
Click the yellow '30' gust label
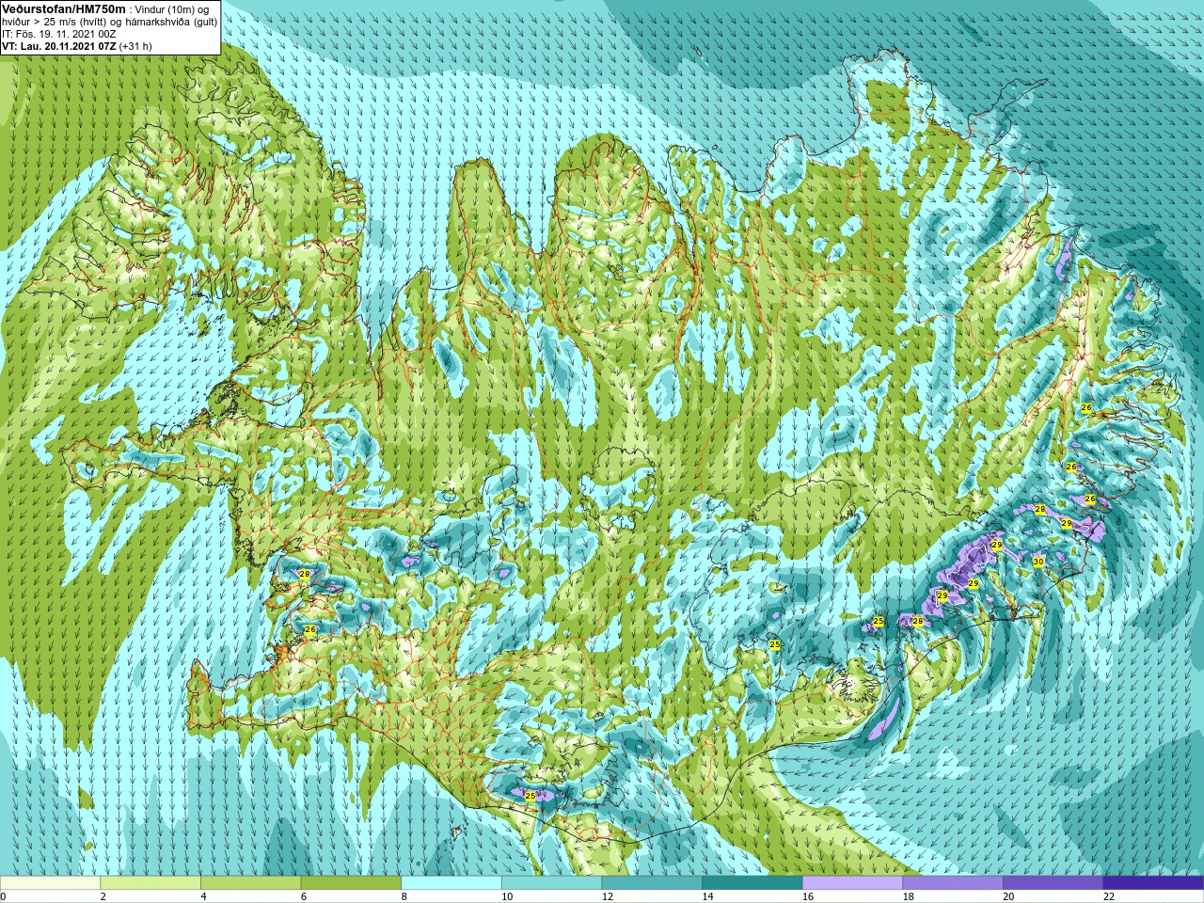(1038, 562)
